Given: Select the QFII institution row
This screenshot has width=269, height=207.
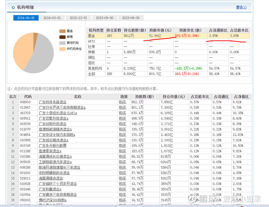Looking at the screenshot, I should coord(168,41).
